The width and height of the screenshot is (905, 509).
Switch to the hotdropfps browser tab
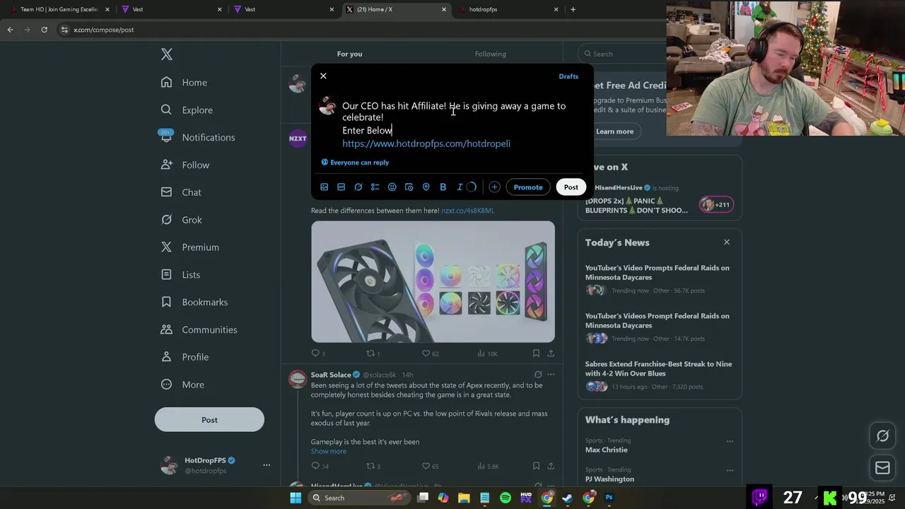509,9
